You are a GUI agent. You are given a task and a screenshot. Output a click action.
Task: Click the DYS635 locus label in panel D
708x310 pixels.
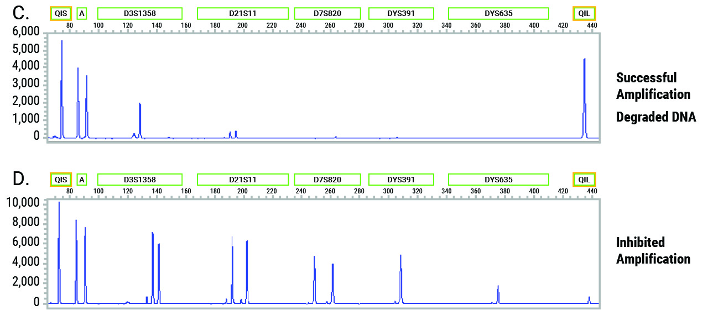tap(498, 180)
